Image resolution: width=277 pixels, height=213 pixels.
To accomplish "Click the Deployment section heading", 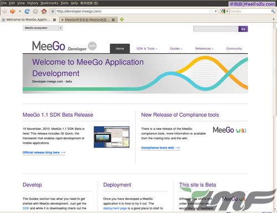I will [x=117, y=185].
